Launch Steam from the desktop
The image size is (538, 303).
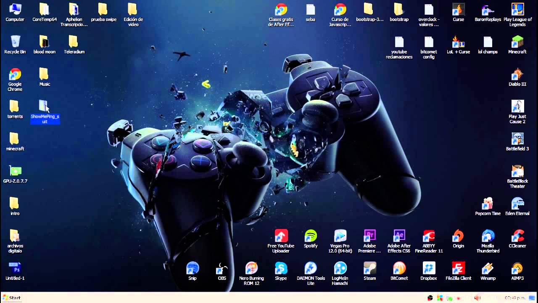[x=369, y=271]
